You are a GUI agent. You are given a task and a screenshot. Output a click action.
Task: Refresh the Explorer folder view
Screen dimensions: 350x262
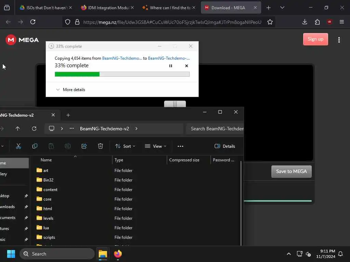[x=34, y=129]
